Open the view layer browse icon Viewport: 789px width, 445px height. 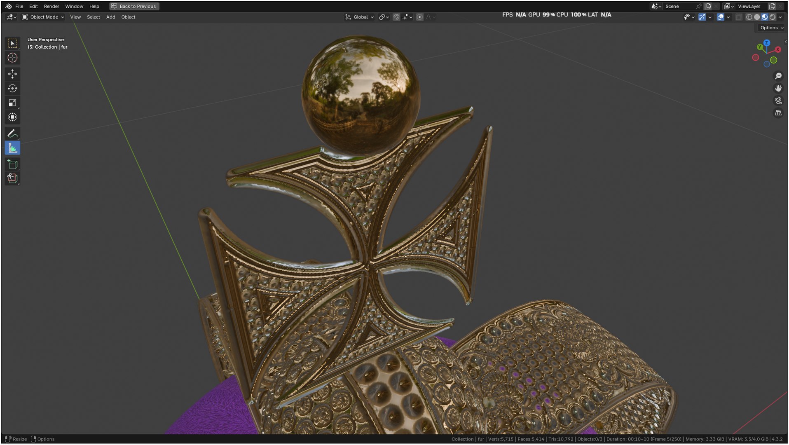pos(729,6)
